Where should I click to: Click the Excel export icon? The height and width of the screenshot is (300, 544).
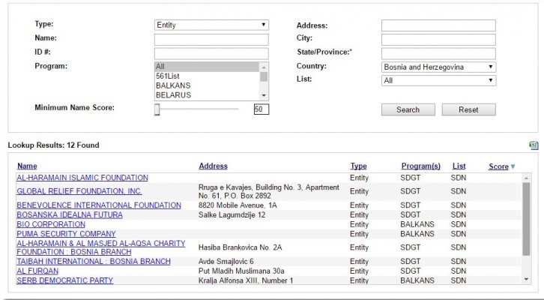534,145
